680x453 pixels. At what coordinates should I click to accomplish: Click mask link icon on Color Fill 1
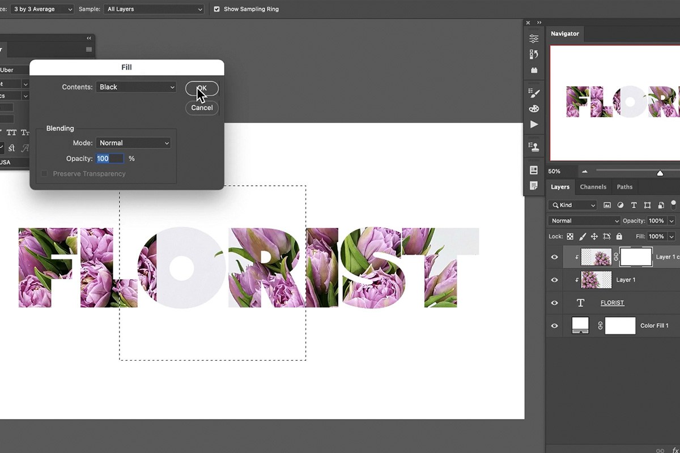(600, 326)
